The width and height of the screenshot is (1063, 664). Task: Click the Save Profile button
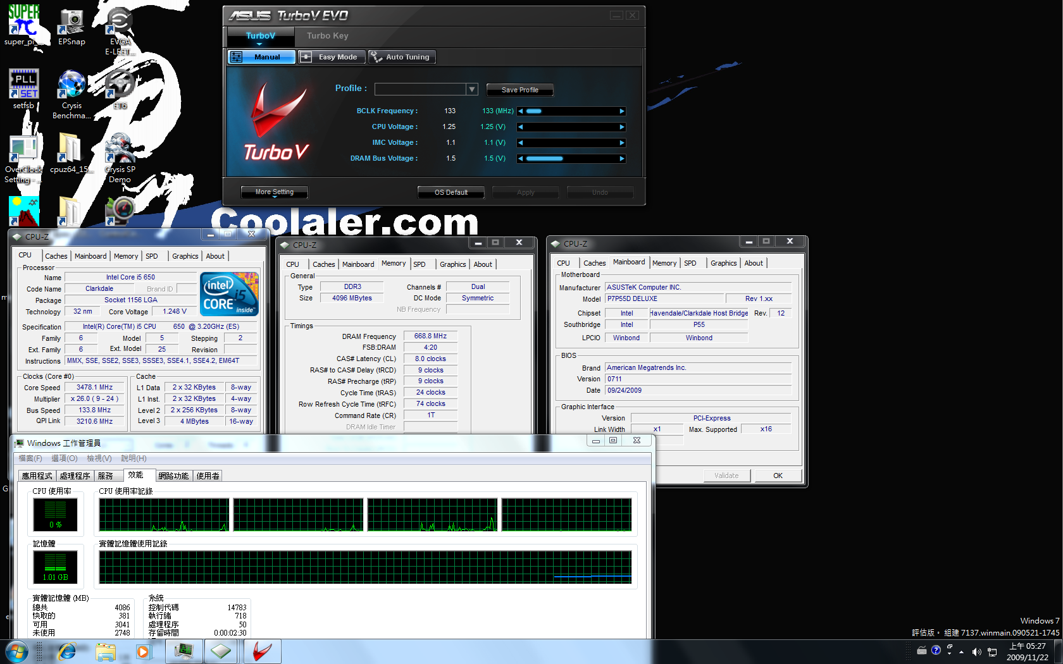click(x=520, y=90)
